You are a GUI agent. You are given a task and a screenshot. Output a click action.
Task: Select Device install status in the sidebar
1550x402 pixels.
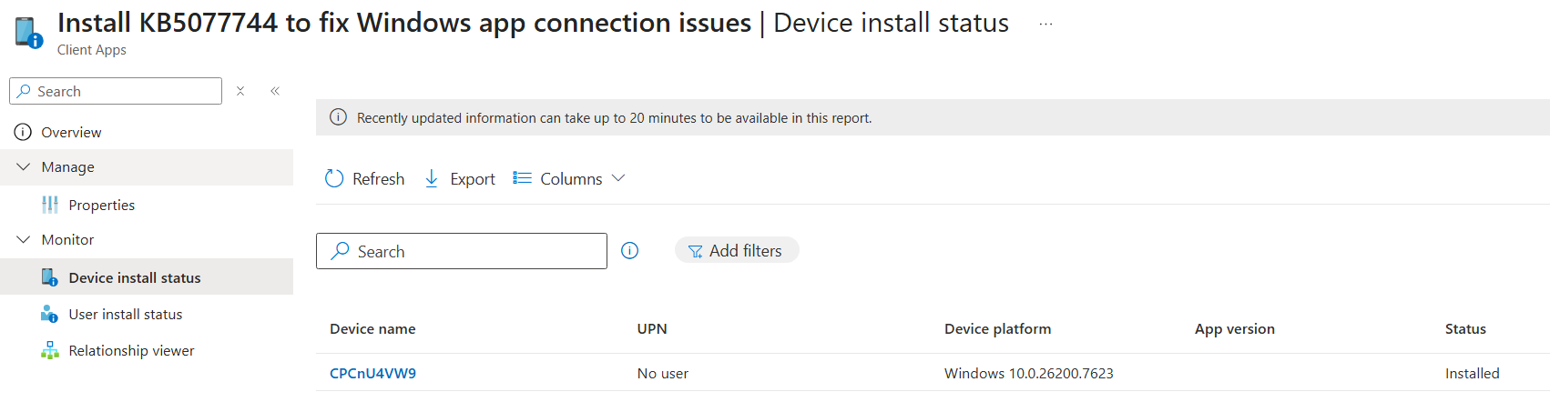134,278
